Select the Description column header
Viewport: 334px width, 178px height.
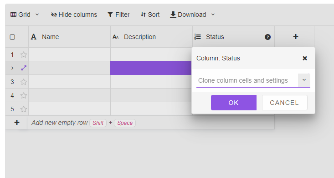pos(151,37)
